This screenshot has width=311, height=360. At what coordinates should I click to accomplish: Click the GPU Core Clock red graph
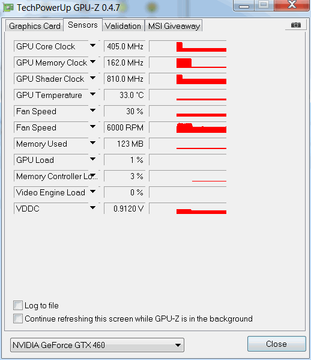[188, 46]
